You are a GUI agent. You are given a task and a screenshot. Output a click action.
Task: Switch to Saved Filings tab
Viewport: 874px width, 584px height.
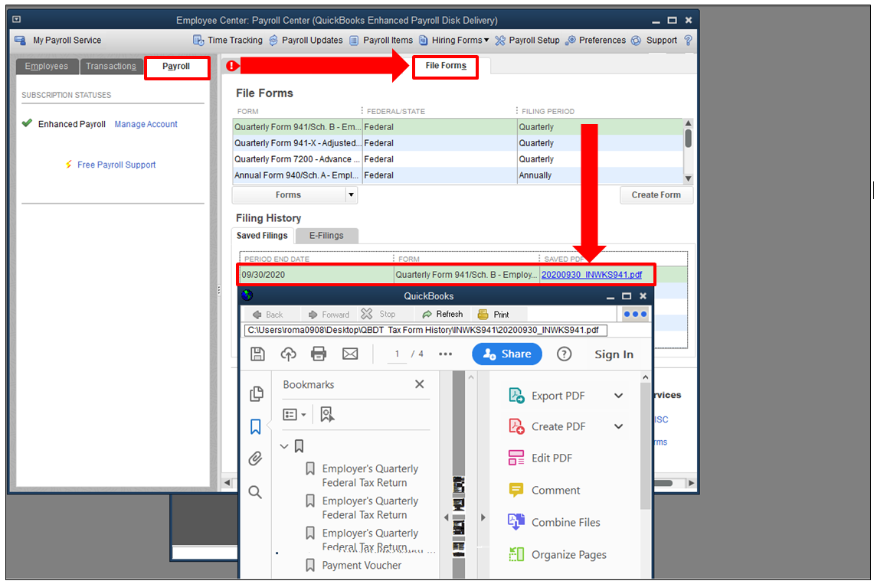[x=262, y=236]
